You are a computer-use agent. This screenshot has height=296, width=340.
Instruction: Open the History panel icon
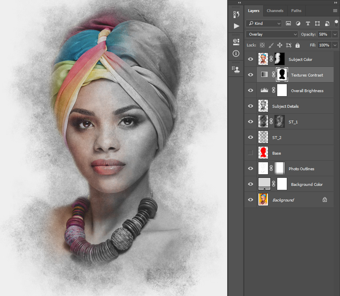click(x=236, y=14)
